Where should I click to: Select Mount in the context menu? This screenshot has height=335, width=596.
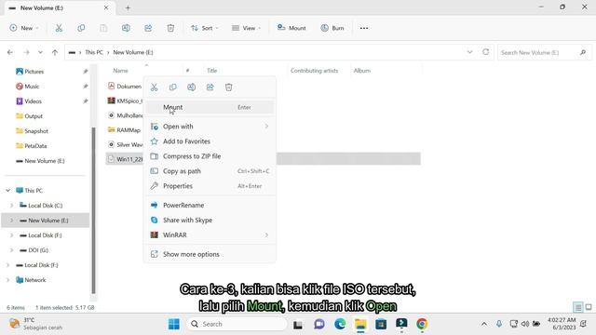click(x=210, y=108)
